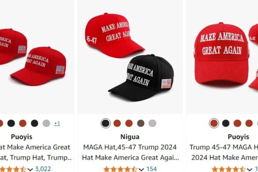
Task: Choose the selected red swatch on the right Puoyis hat
Action: (214, 123)
